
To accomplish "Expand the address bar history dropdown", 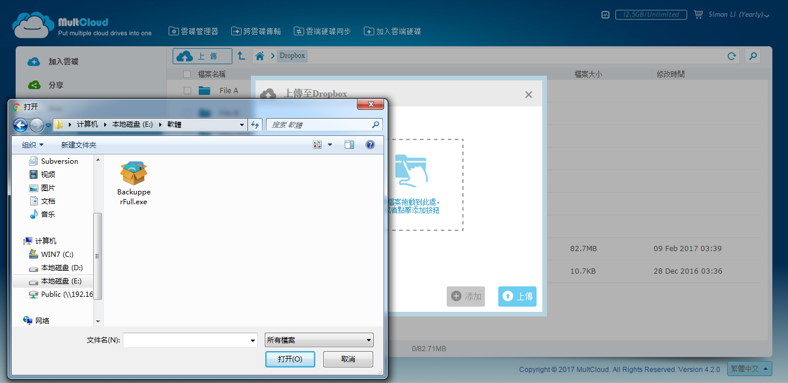I will pyautogui.click(x=242, y=124).
